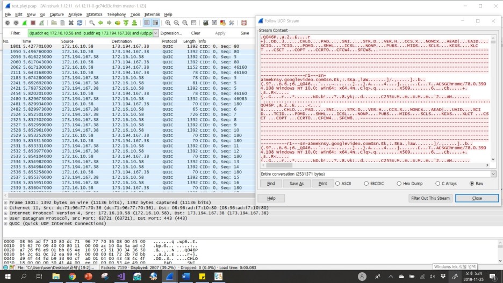Zoom in the packet text

coord(168,23)
